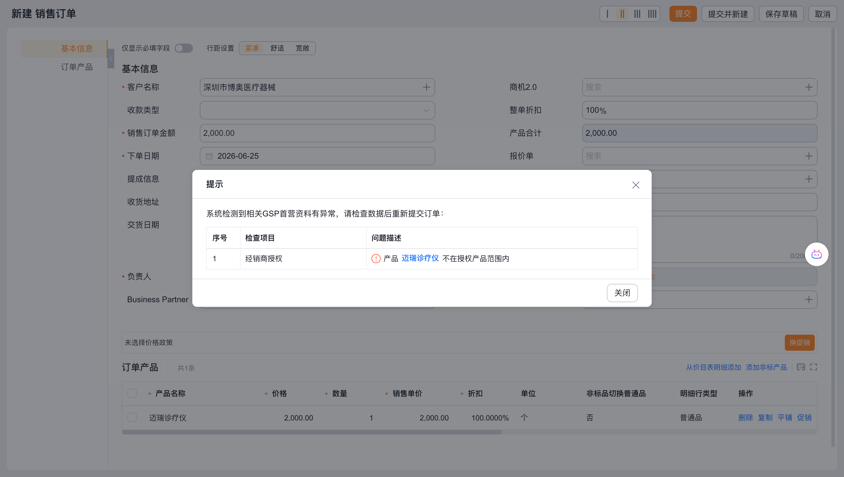Click the 提交 button
The image size is (844, 477).
(x=683, y=14)
